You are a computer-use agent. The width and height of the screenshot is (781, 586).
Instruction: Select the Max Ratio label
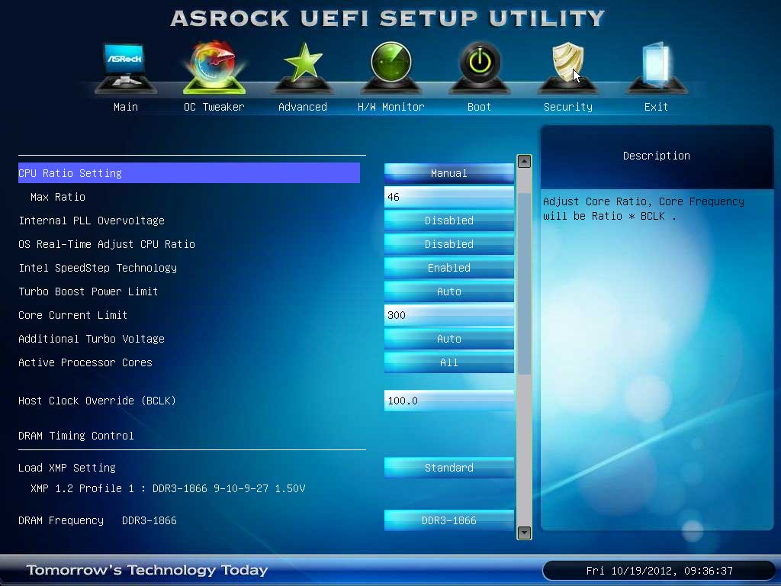[x=58, y=197]
